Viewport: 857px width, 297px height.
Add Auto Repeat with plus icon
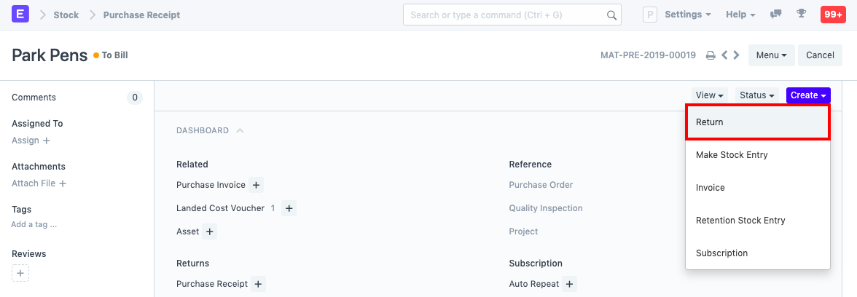pyautogui.click(x=570, y=284)
